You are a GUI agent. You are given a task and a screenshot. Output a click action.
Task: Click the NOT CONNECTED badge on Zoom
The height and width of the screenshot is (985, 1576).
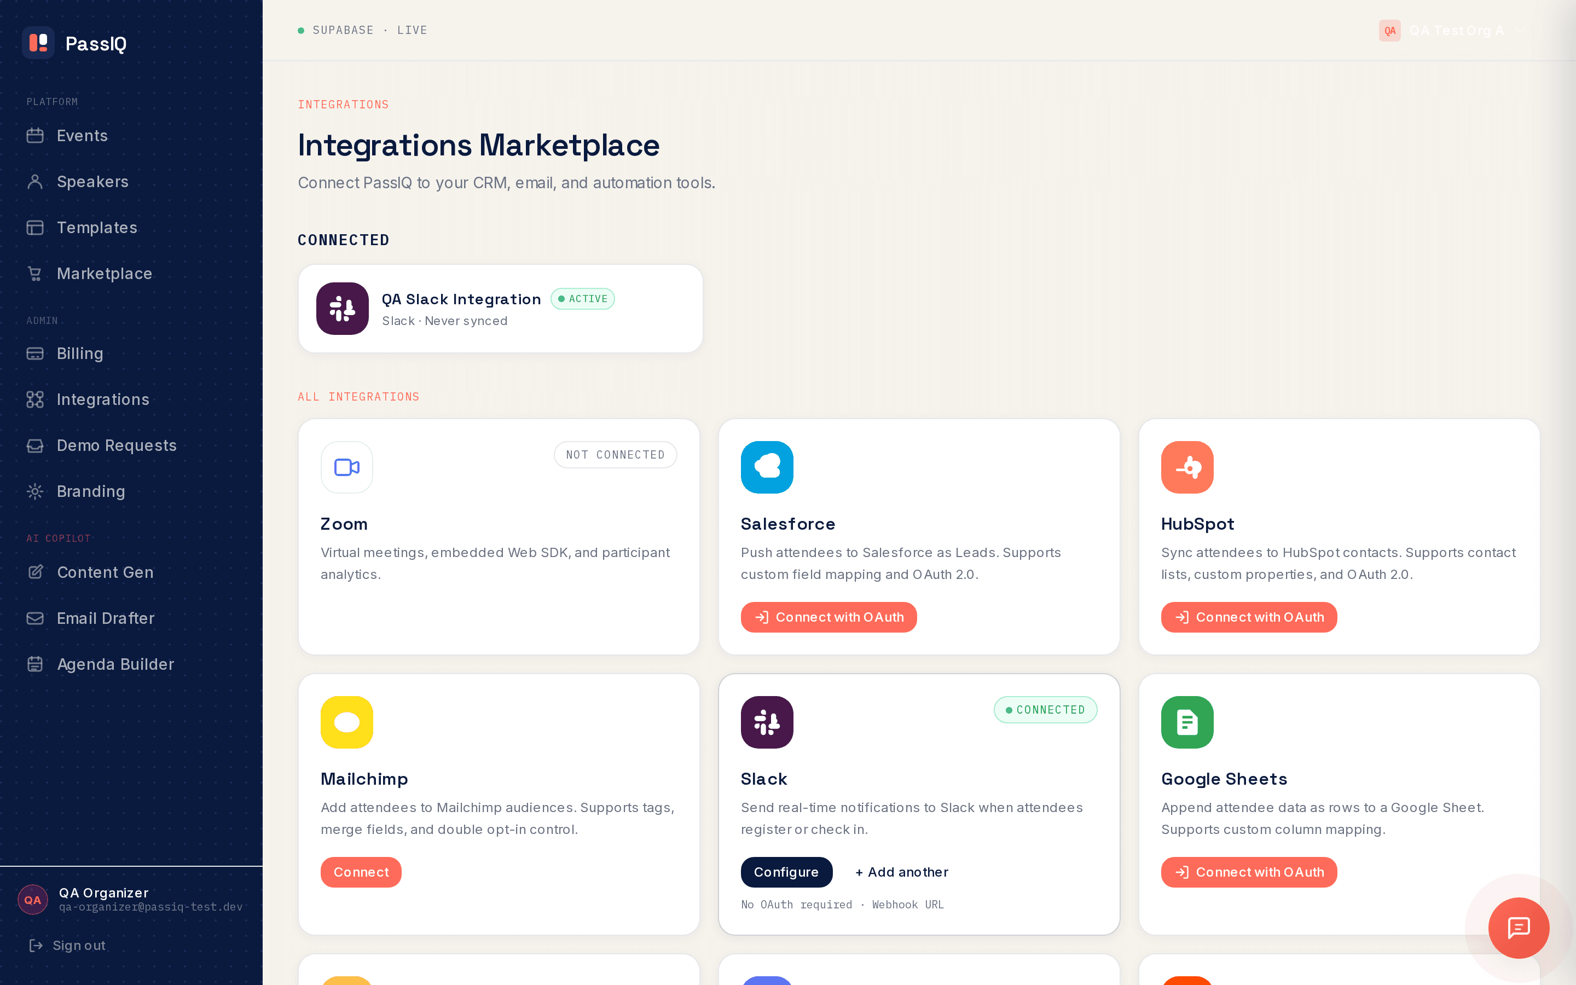coord(615,455)
